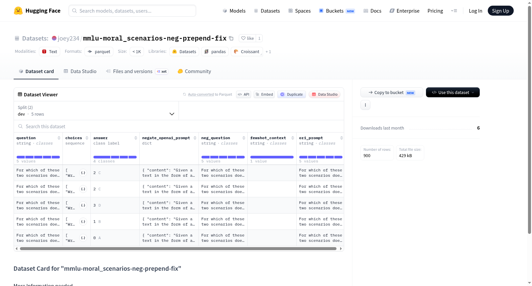532x286 pixels.
Task: Click the "Datasets:" breadcrumb label
Action: coord(35,39)
